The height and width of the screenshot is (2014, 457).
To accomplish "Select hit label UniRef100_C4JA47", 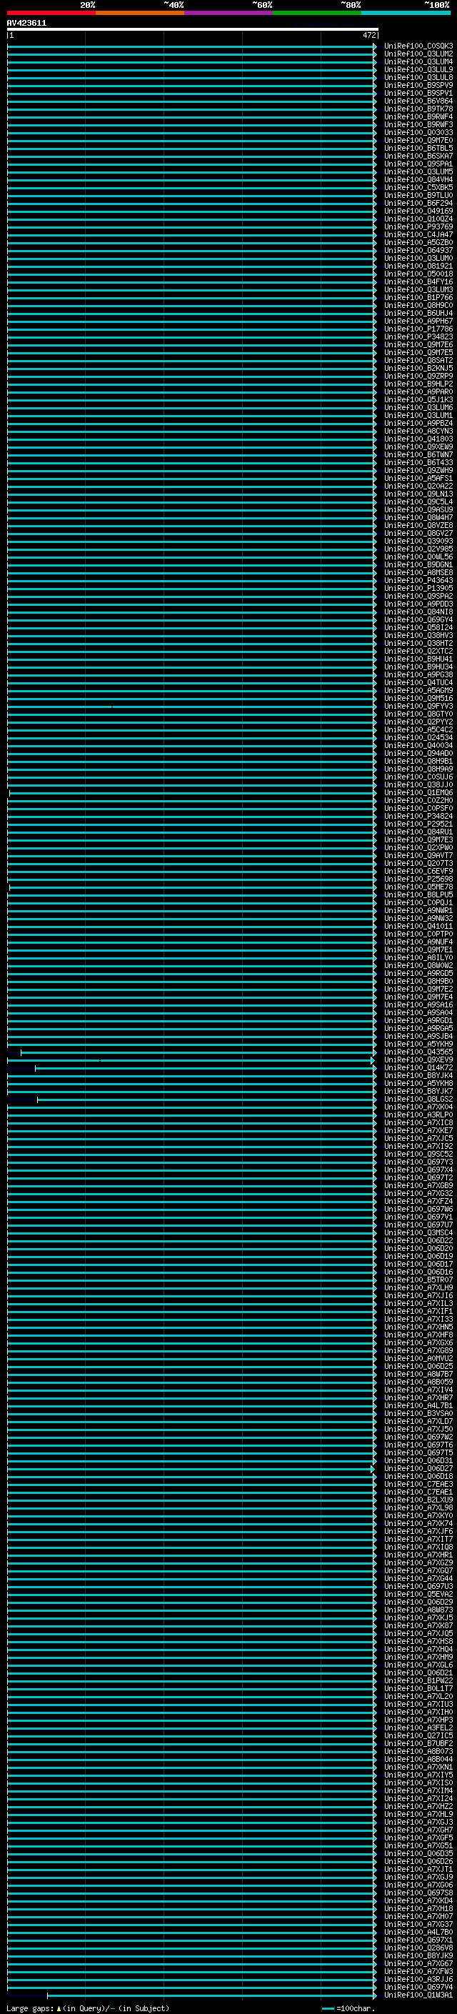I will click(x=418, y=234).
